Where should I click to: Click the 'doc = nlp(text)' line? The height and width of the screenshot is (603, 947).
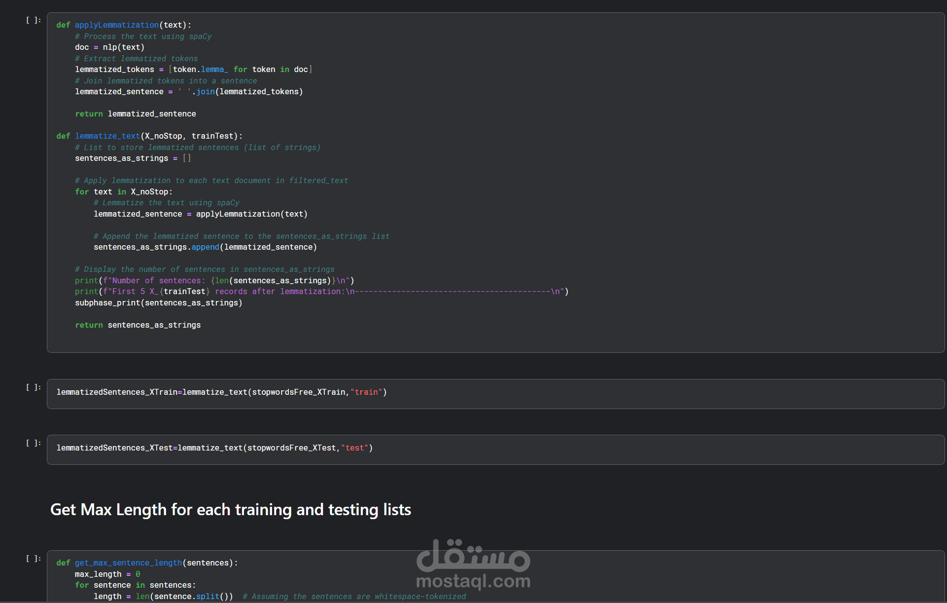pos(109,47)
